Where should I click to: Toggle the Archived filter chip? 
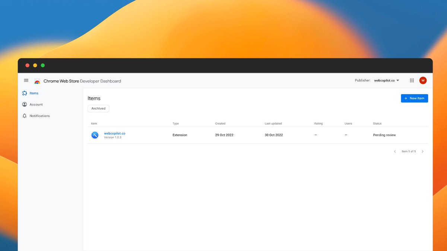[98, 109]
